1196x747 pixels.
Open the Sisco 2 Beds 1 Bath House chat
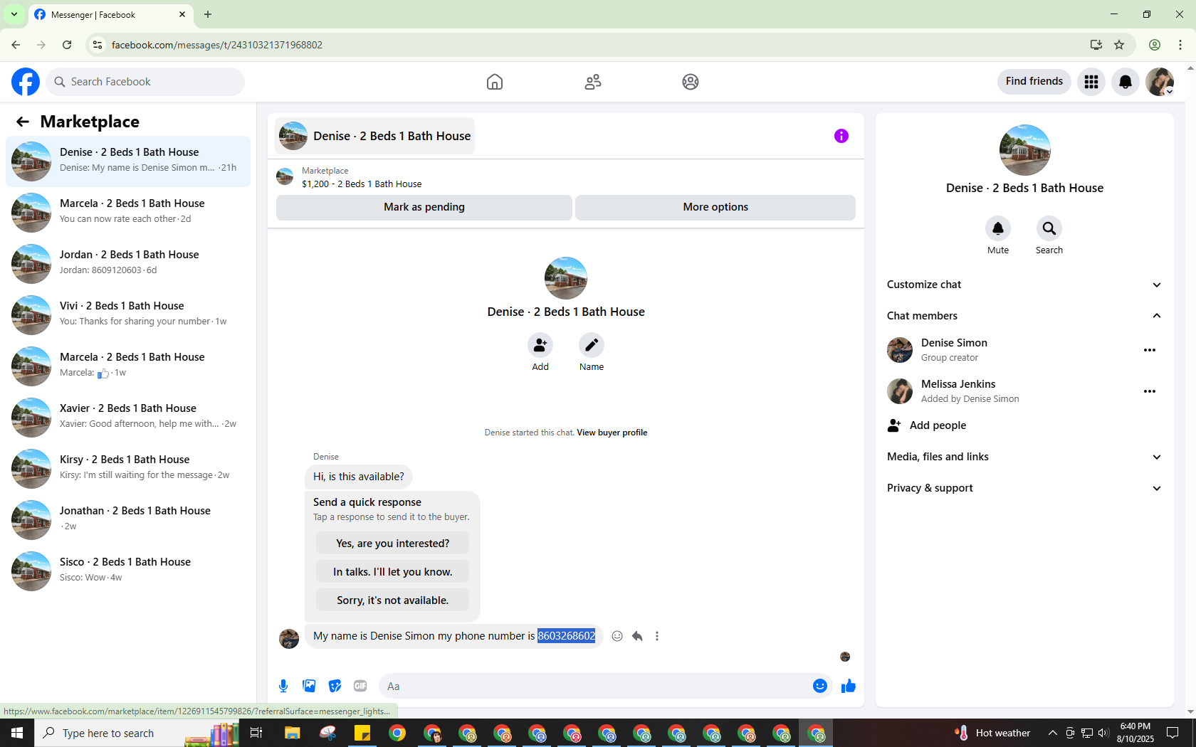pyautogui.click(x=128, y=571)
